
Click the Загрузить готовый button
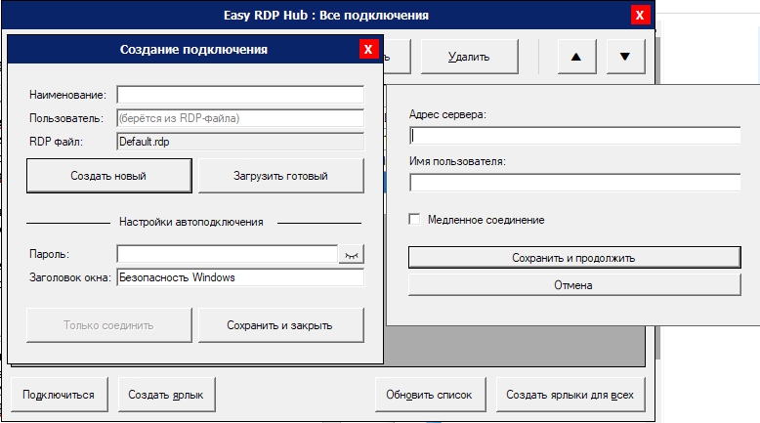280,176
